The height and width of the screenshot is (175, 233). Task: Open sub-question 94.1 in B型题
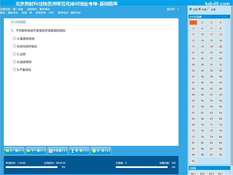coord(193,173)
